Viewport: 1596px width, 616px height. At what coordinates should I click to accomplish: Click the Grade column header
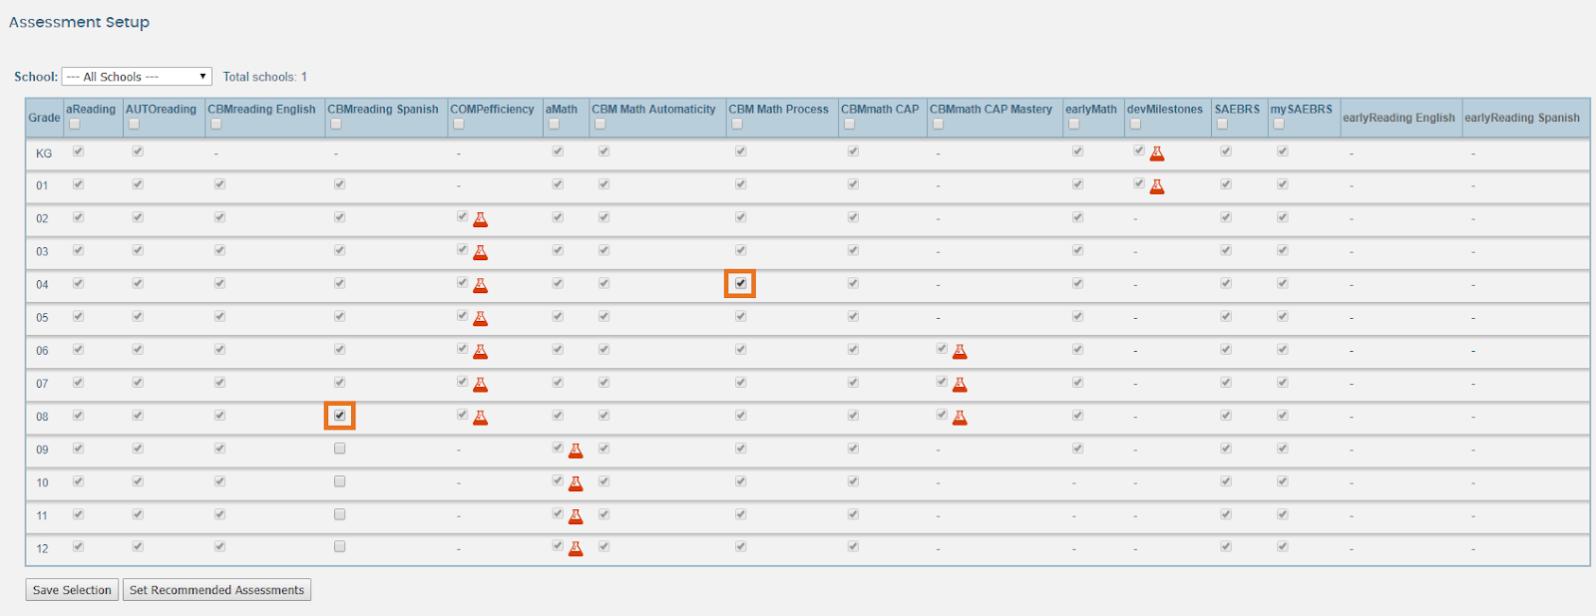click(44, 118)
